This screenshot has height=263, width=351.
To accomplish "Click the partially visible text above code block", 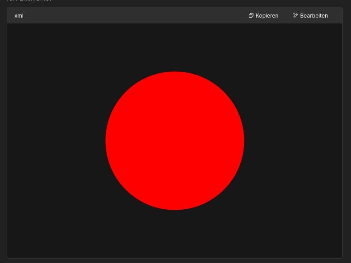I will [29, 1].
